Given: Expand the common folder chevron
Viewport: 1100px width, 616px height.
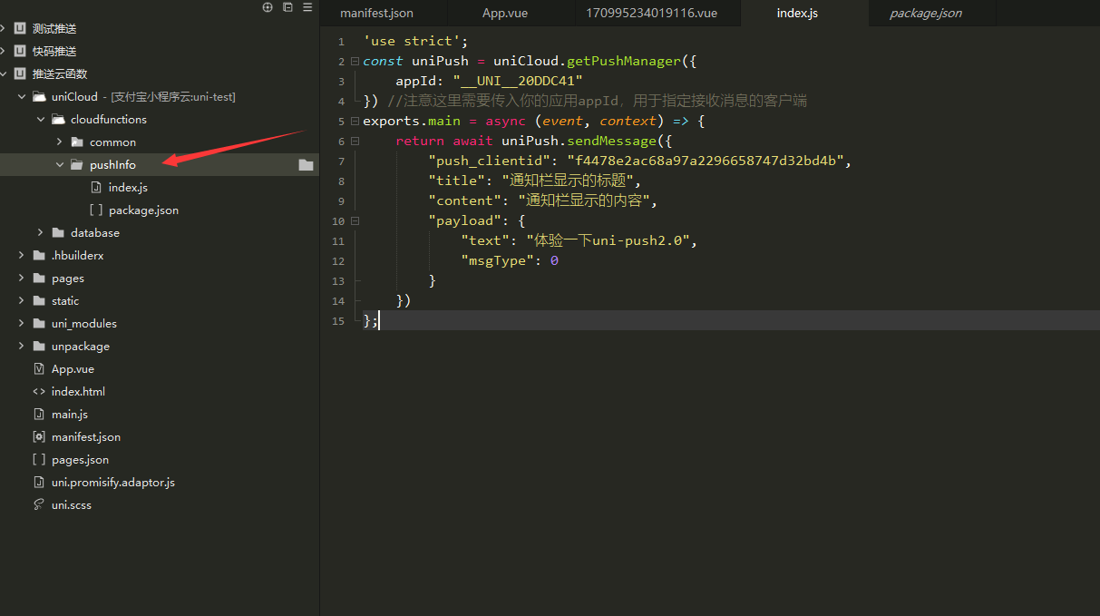Looking at the screenshot, I should (x=59, y=142).
